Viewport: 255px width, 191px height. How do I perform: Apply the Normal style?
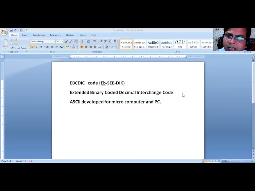[x=126, y=44]
